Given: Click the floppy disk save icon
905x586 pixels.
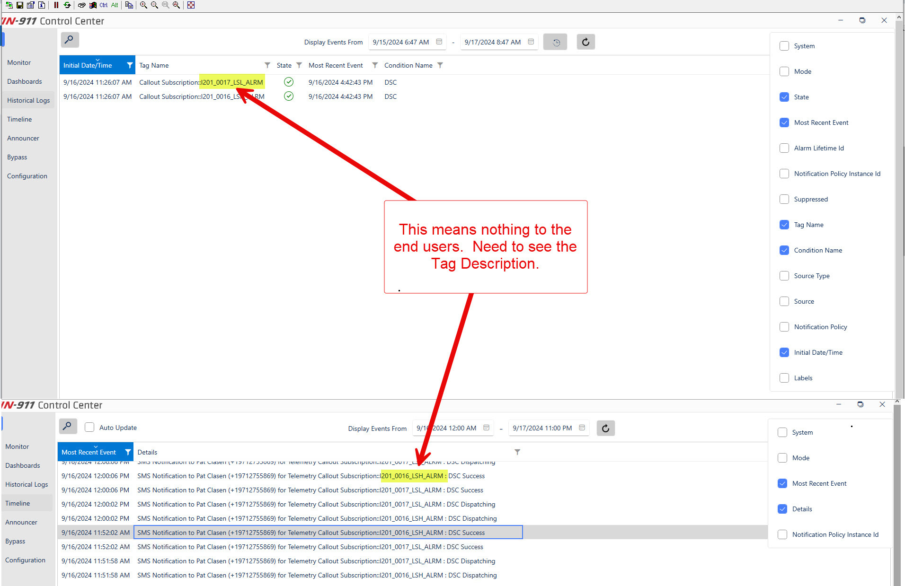Looking at the screenshot, I should (20, 5).
